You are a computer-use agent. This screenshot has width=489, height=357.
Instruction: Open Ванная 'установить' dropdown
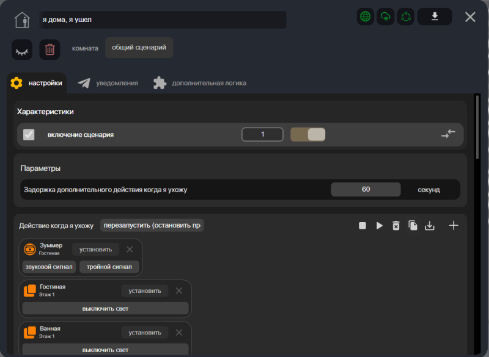click(x=145, y=333)
